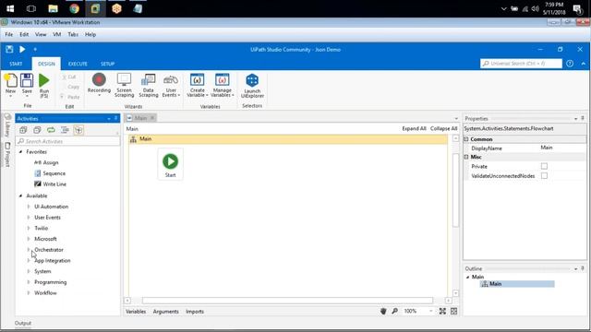The image size is (591, 332).
Task: Click fit to screen icon
Action: click(442, 311)
